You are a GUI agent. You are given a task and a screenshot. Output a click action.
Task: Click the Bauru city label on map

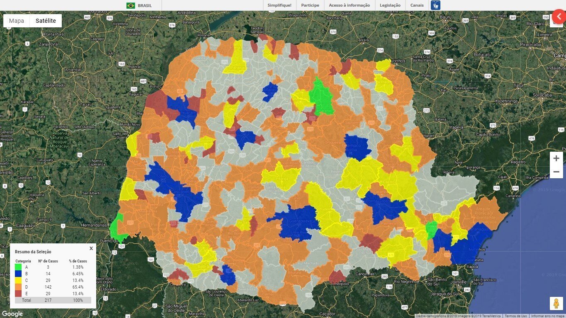point(445,17)
